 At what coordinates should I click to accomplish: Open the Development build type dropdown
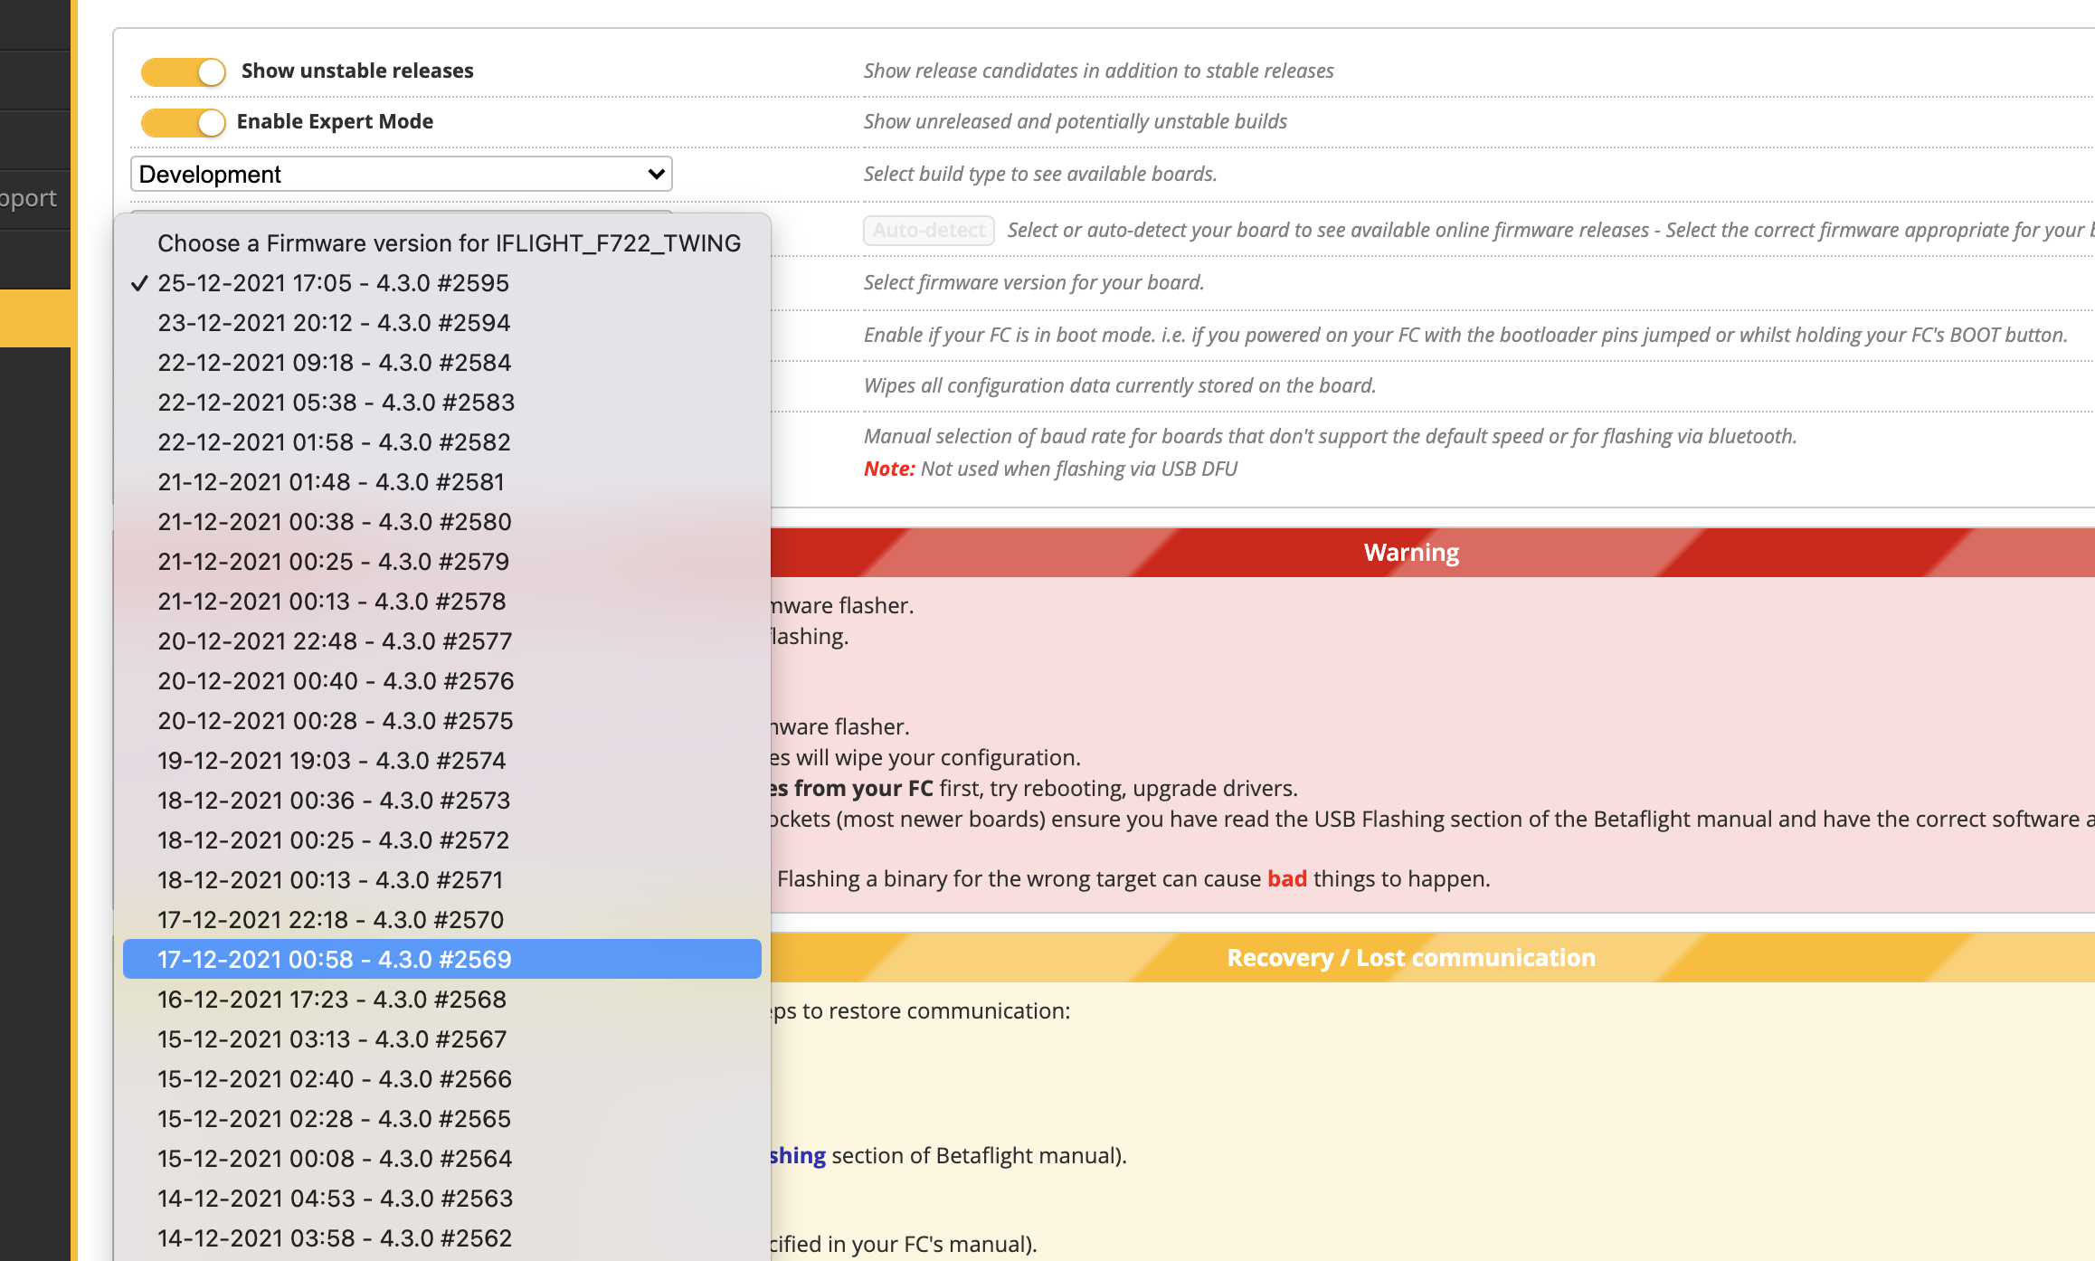click(x=401, y=174)
